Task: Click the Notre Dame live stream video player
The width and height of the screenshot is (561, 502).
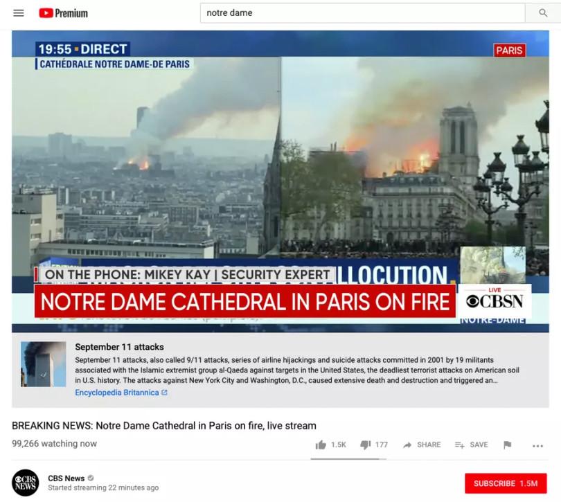Action: click(280, 181)
